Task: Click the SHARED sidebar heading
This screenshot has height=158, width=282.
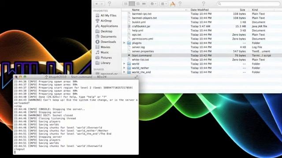Action: tap(99, 69)
